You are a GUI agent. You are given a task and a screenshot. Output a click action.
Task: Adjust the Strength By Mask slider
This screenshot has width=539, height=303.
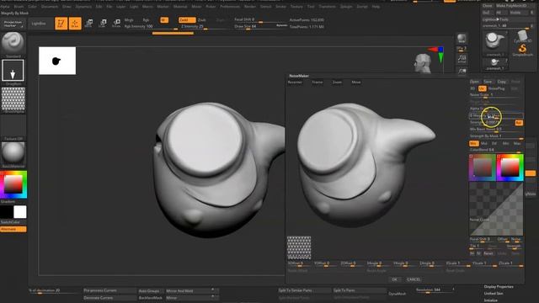[x=496, y=136]
